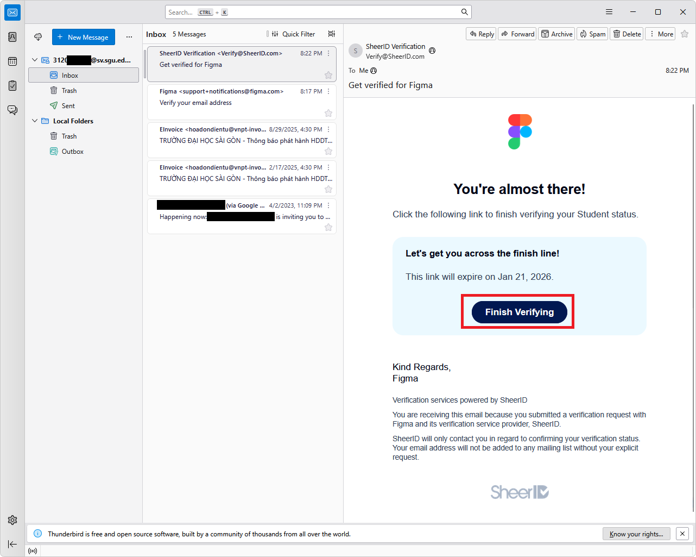Click the SheerID logo in email footer
This screenshot has height=557, width=696.
point(520,492)
